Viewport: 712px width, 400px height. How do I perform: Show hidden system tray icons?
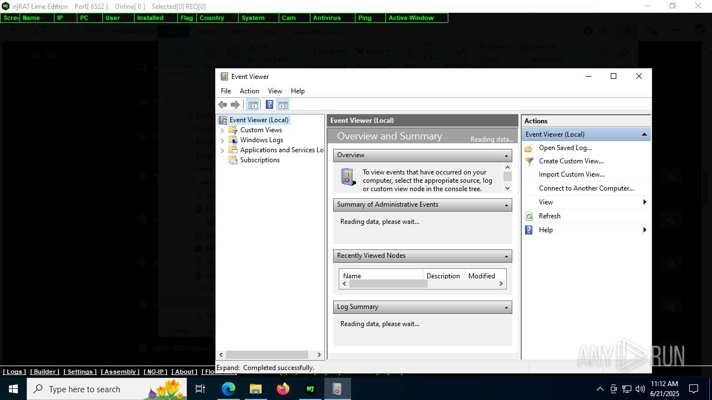click(x=600, y=389)
